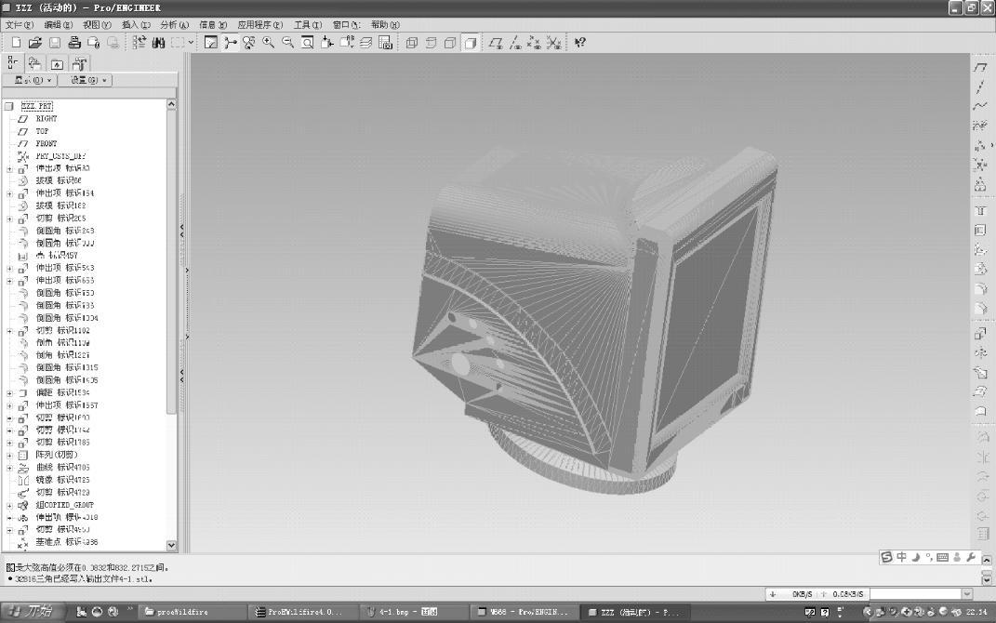Screen dimensions: 996x623
Task: Click the Reorient view icon
Action: click(327, 43)
